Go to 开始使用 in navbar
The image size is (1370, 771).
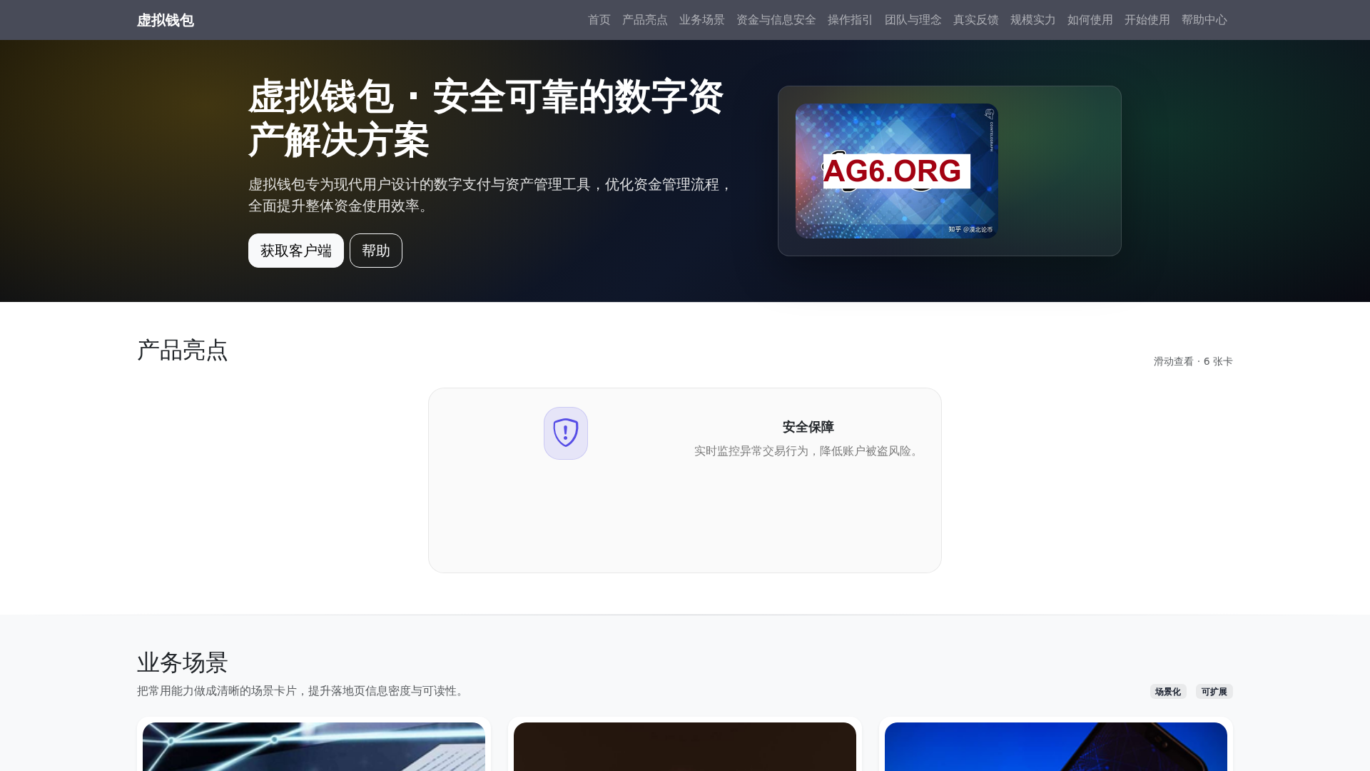click(1147, 20)
